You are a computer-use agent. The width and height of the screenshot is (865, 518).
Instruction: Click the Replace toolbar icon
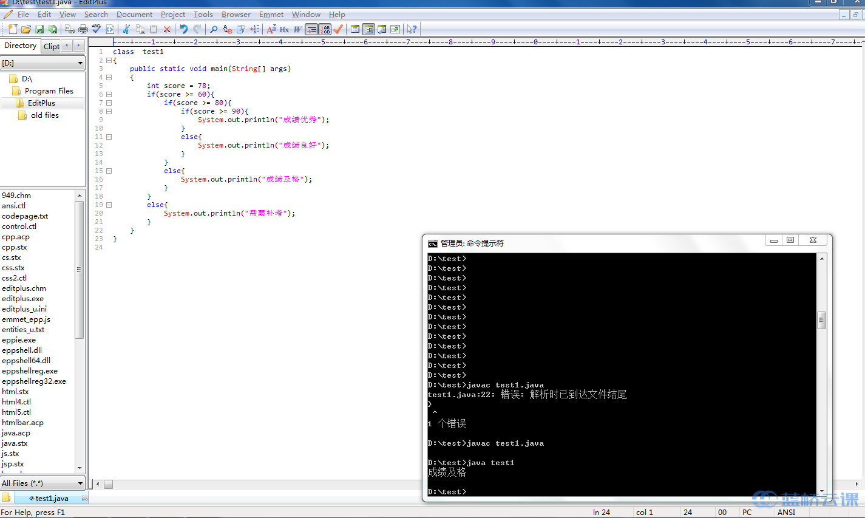pos(228,29)
